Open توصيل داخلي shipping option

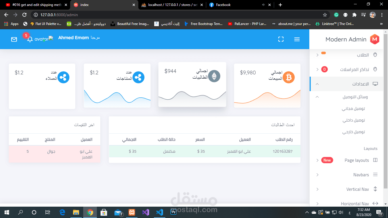[354, 120]
